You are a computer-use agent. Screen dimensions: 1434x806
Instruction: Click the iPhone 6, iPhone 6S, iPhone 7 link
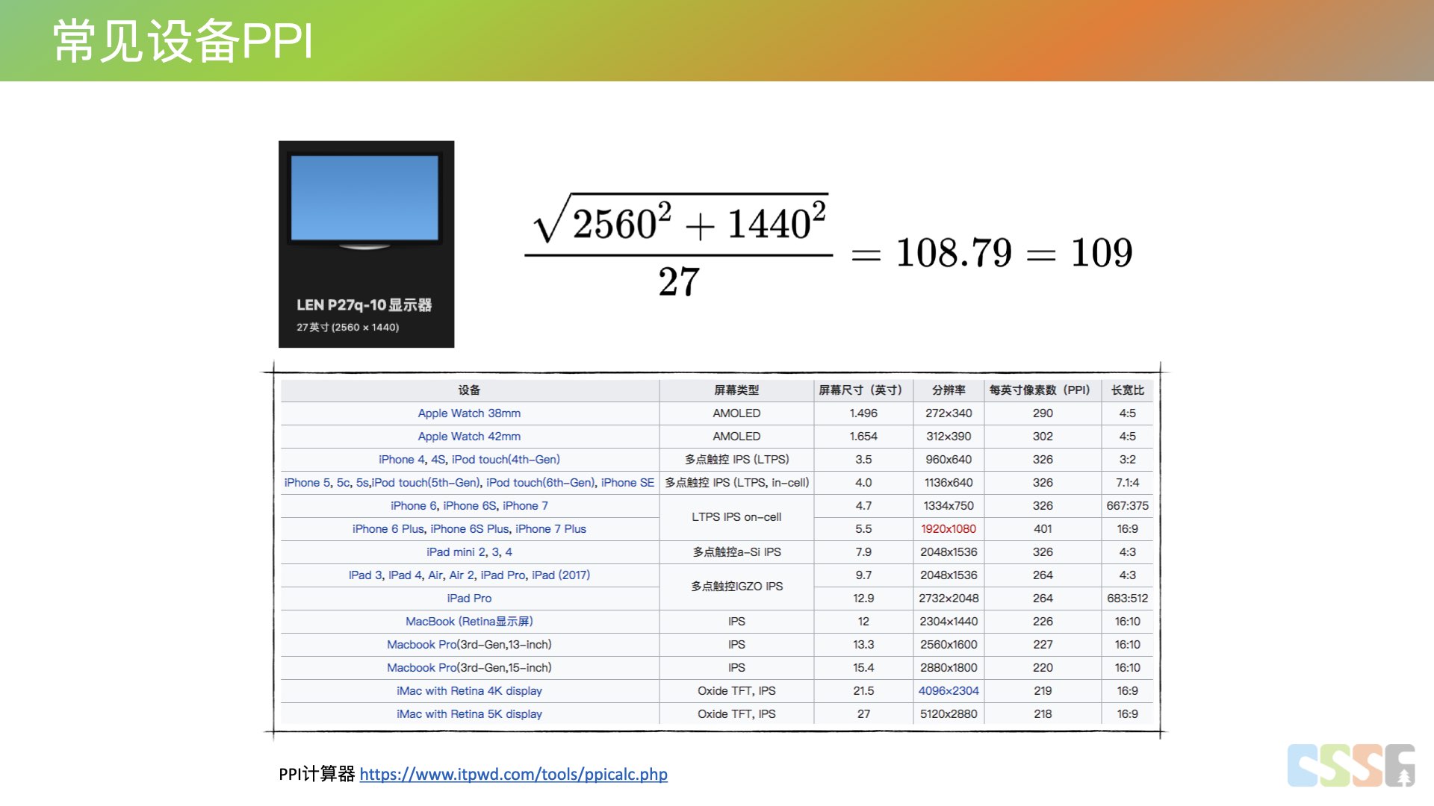tap(469, 506)
